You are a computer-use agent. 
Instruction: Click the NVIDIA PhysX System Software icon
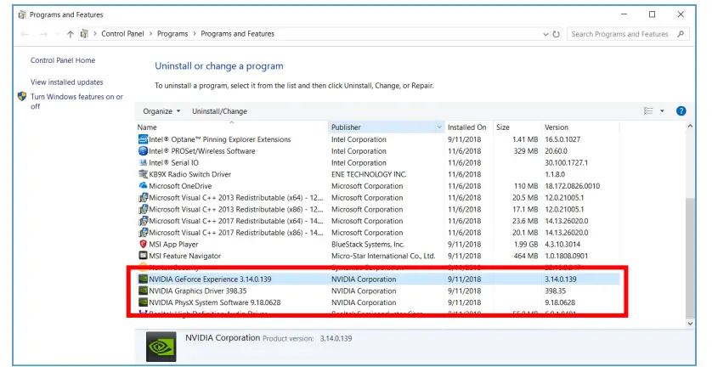click(x=142, y=302)
